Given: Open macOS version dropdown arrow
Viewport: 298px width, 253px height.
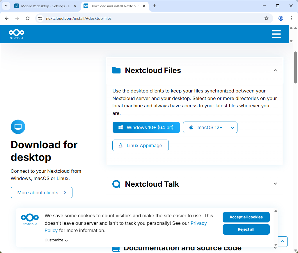Looking at the screenshot, I should tap(232, 127).
